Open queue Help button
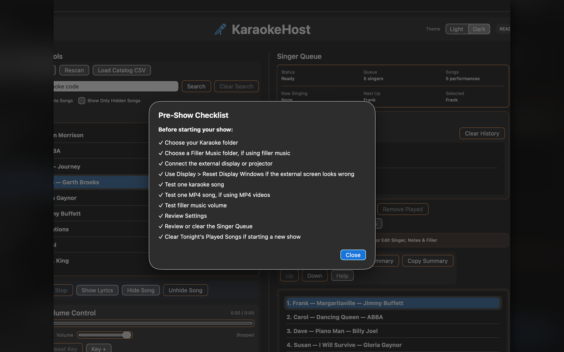This screenshot has width=564, height=352. coord(342,276)
